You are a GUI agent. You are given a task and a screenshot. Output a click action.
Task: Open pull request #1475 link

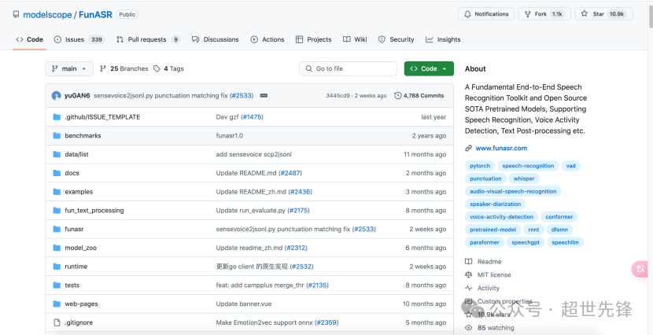point(252,117)
